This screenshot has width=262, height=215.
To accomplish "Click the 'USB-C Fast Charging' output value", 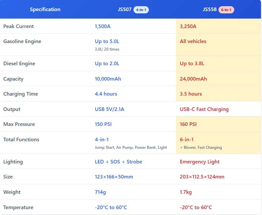I will (x=204, y=109).
